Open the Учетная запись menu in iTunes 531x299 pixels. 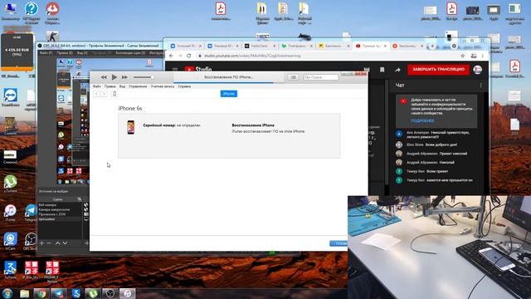[x=163, y=86]
